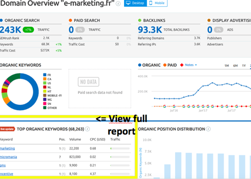Toggle Paid series in chart legend
The width and height of the screenshot is (251, 179).
click(170, 65)
